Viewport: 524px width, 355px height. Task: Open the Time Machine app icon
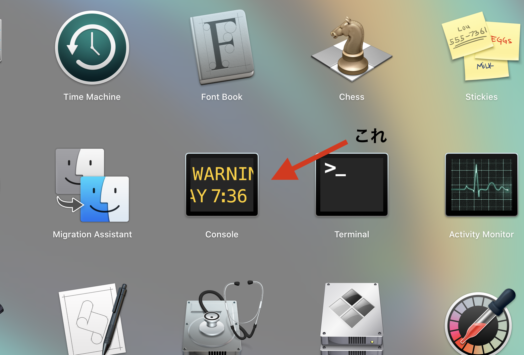[92, 48]
